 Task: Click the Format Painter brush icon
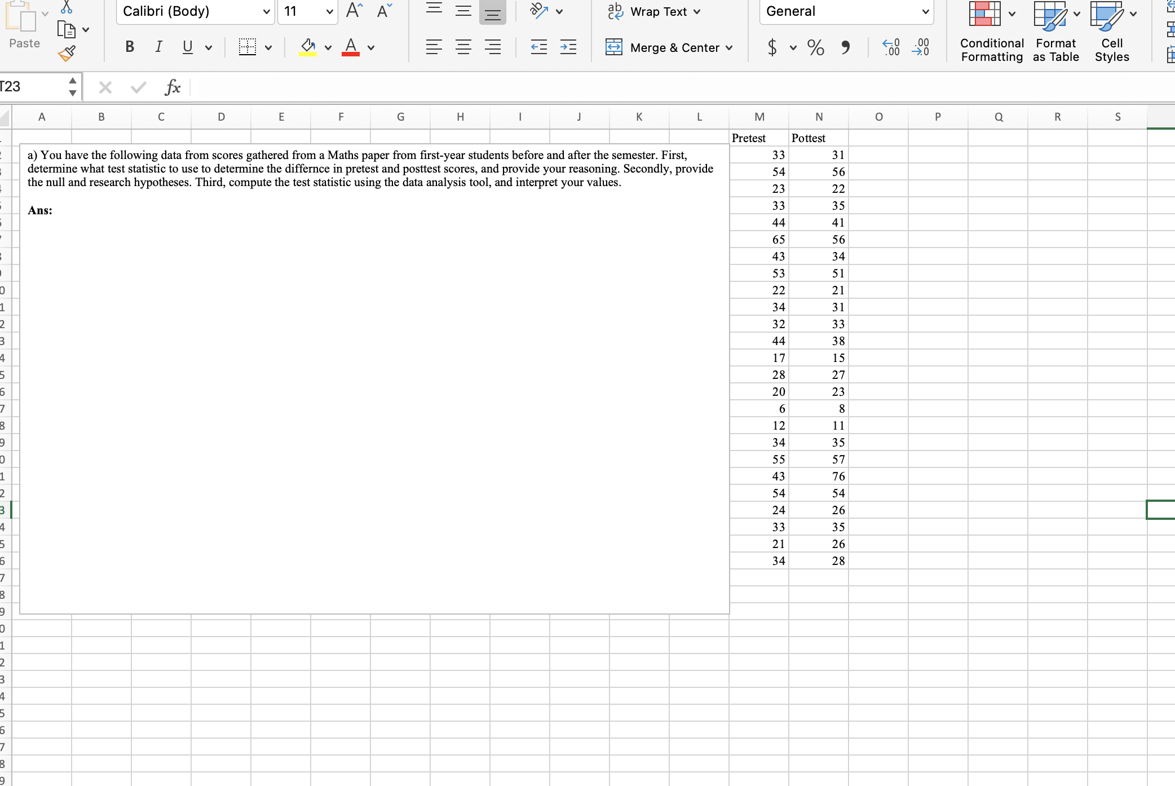67,54
